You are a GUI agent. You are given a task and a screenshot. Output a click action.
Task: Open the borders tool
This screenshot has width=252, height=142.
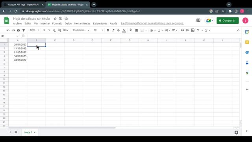137,30
